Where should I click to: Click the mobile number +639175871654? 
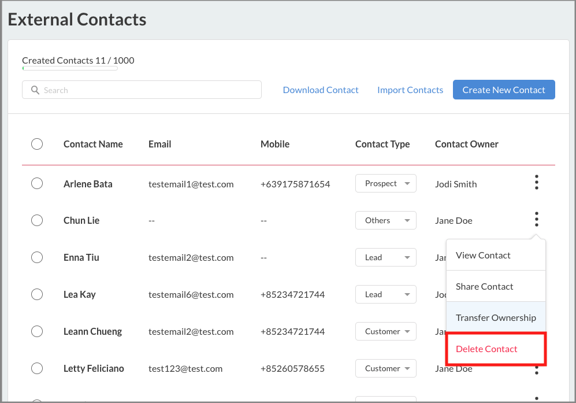(x=295, y=184)
